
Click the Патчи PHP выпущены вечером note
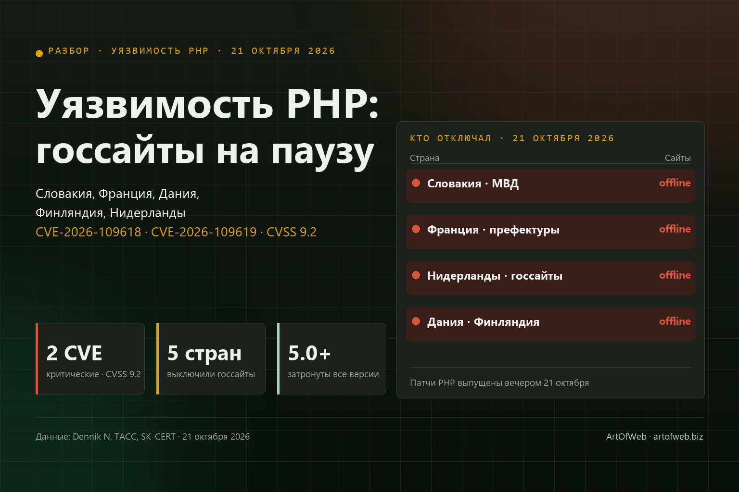(x=499, y=383)
